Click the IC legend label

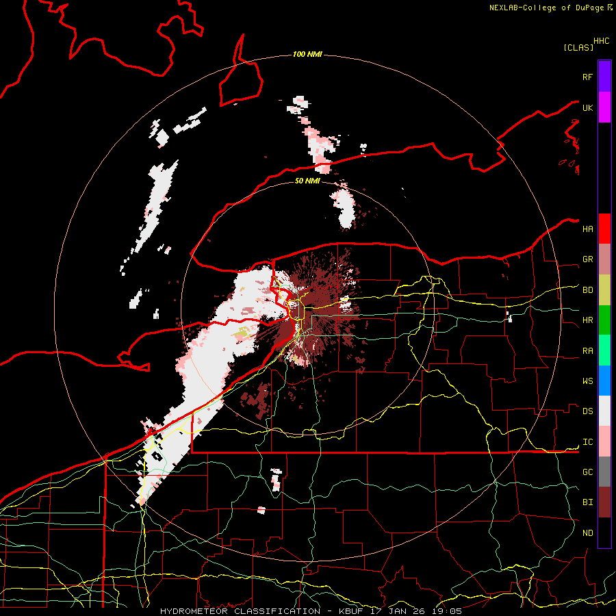[x=587, y=442]
